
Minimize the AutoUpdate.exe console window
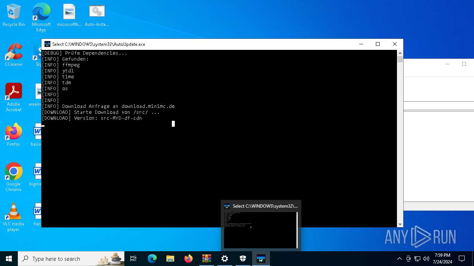[x=361, y=44]
